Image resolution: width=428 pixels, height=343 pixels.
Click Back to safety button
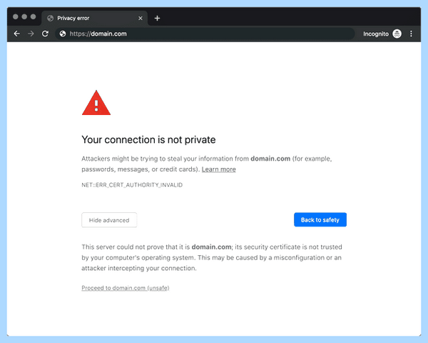pyautogui.click(x=320, y=219)
